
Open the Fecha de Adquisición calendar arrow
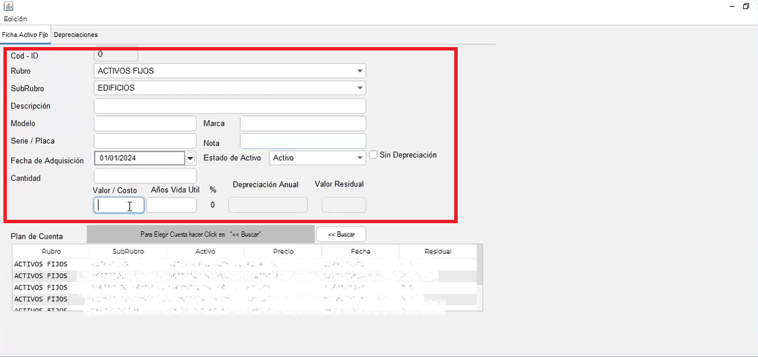point(190,158)
